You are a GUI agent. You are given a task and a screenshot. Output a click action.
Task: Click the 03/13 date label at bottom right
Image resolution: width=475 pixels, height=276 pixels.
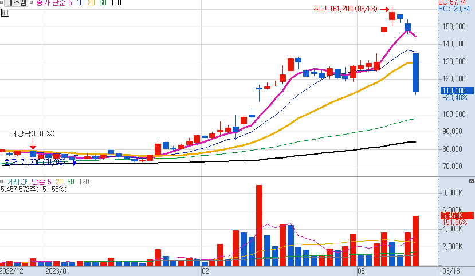[452, 271]
